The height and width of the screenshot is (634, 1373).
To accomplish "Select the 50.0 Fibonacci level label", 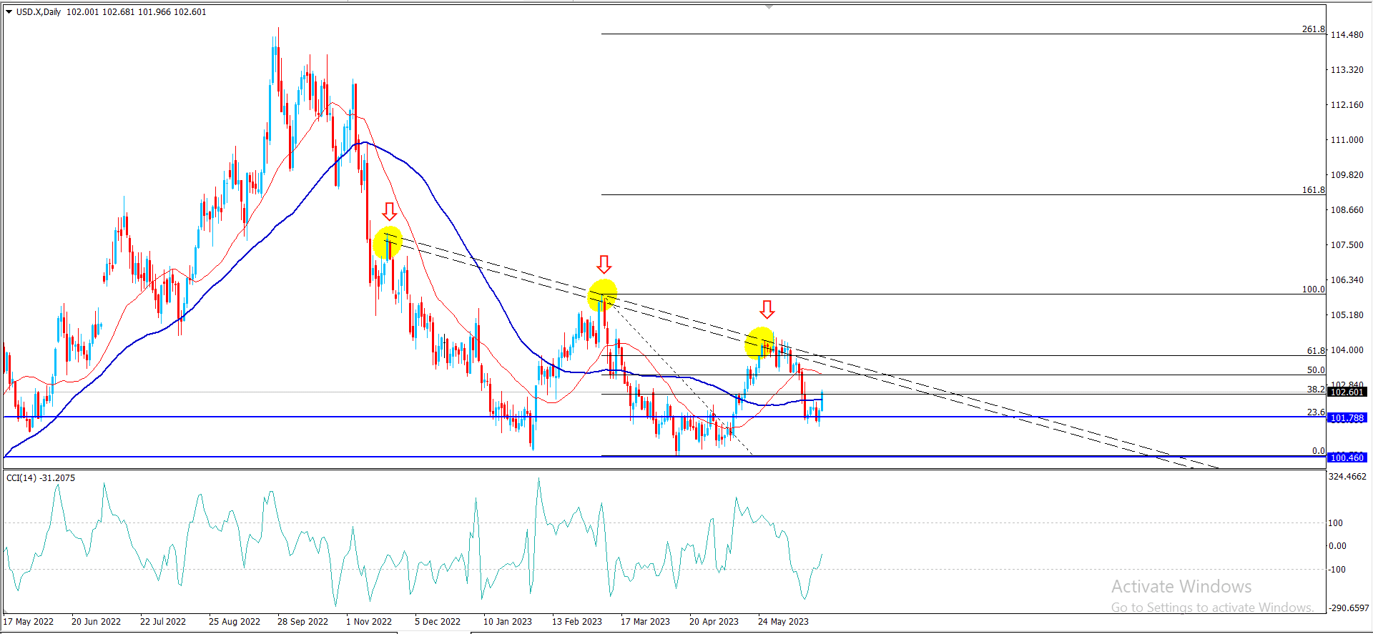I will (1316, 370).
